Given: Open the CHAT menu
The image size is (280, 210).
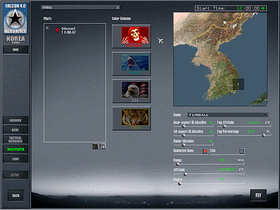Looking at the screenshot, I should click(x=15, y=159).
